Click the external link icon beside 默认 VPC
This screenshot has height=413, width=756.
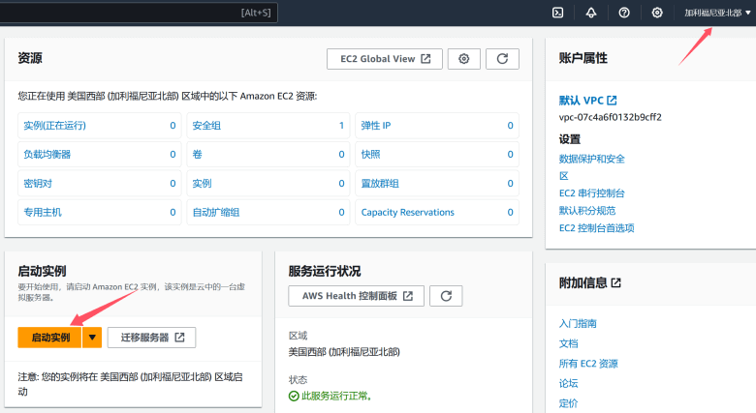(x=612, y=101)
